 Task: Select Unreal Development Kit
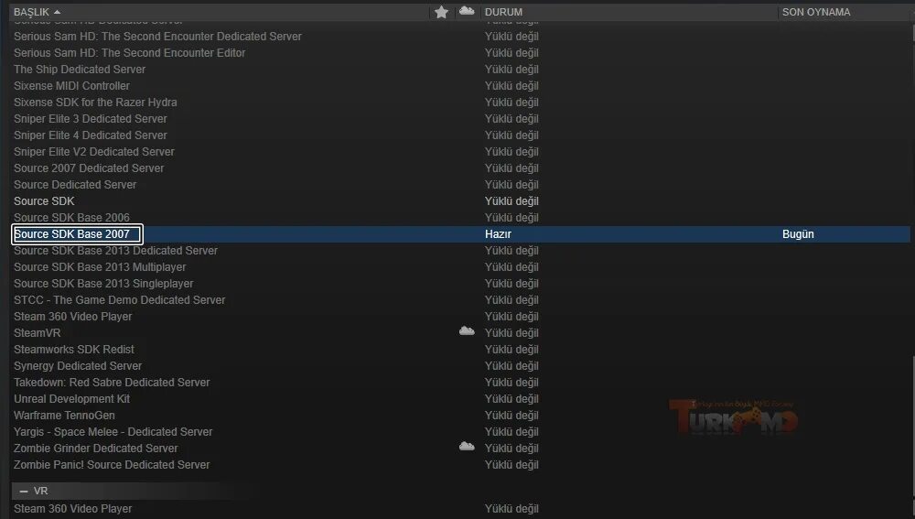click(71, 399)
